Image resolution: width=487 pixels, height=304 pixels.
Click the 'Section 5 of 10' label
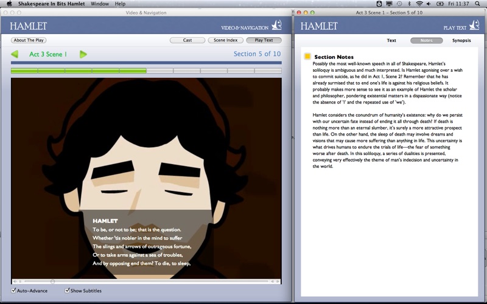(x=257, y=54)
